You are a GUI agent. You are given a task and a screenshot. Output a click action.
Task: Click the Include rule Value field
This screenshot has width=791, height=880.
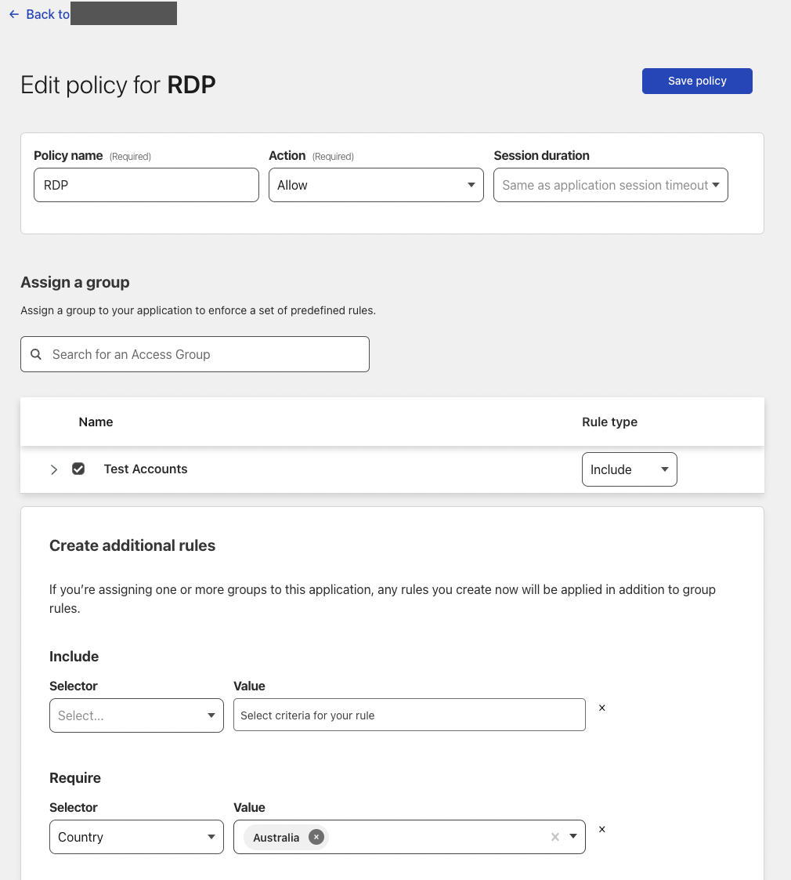[x=409, y=715]
